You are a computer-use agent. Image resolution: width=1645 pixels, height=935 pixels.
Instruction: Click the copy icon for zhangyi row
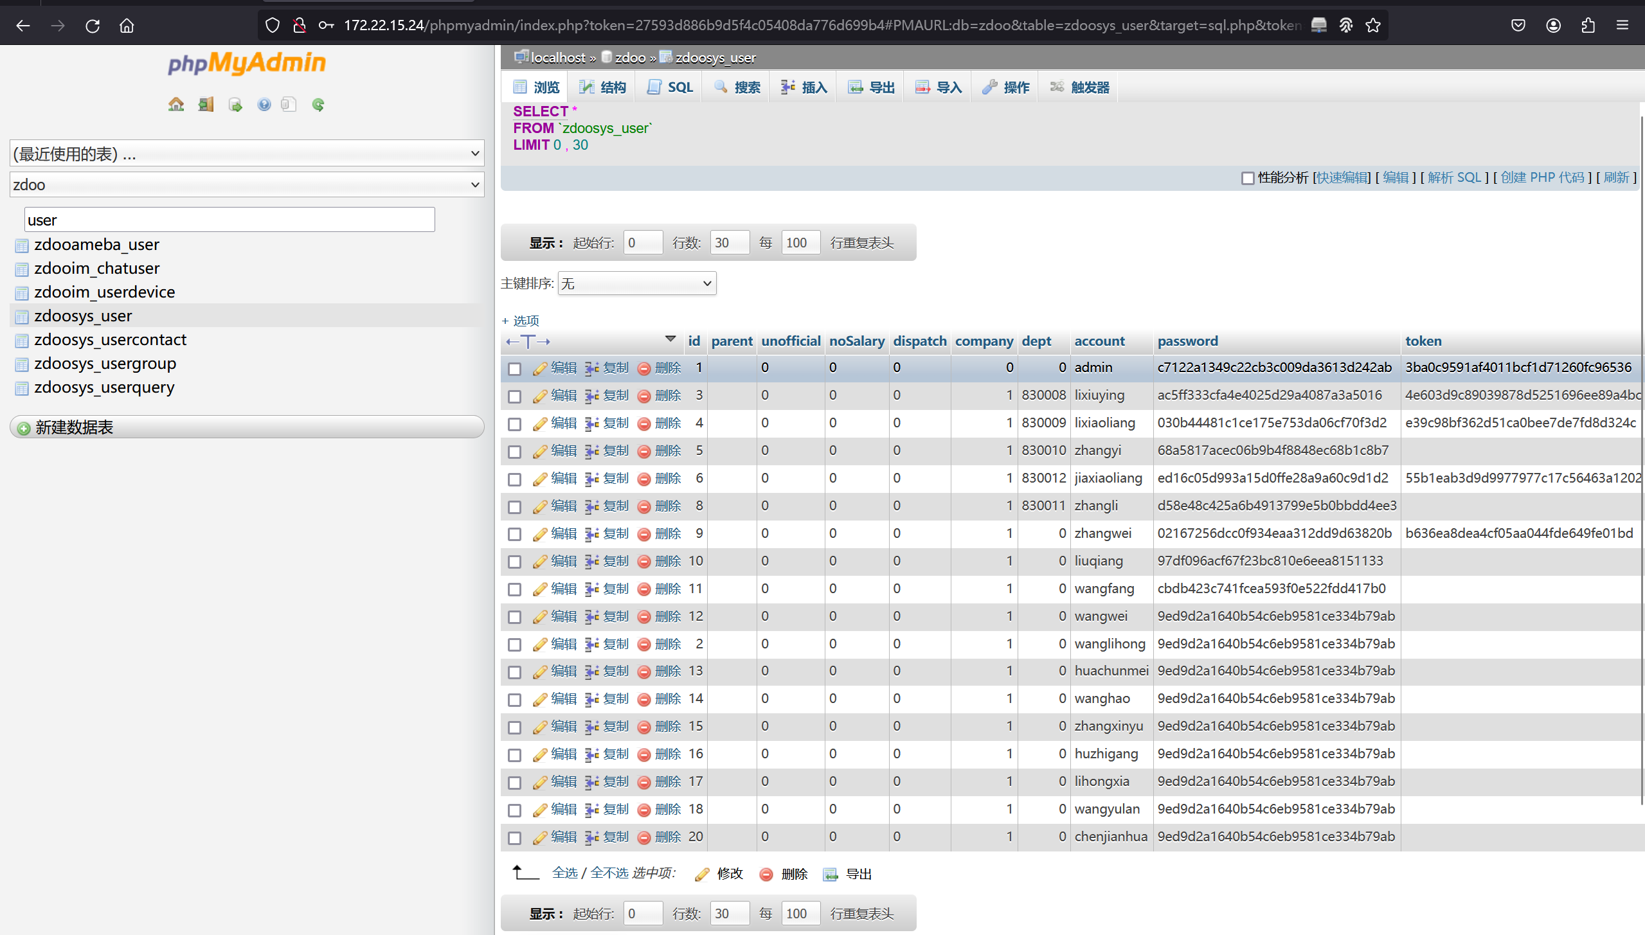coord(591,451)
